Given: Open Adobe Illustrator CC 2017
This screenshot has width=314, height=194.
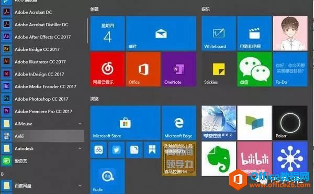Looking at the screenshot, I should pos(42,62).
